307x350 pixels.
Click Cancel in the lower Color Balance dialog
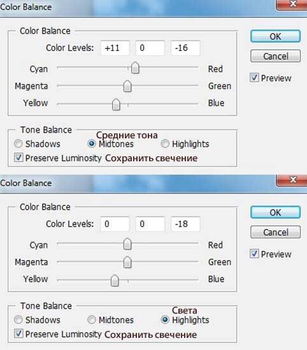click(x=275, y=232)
